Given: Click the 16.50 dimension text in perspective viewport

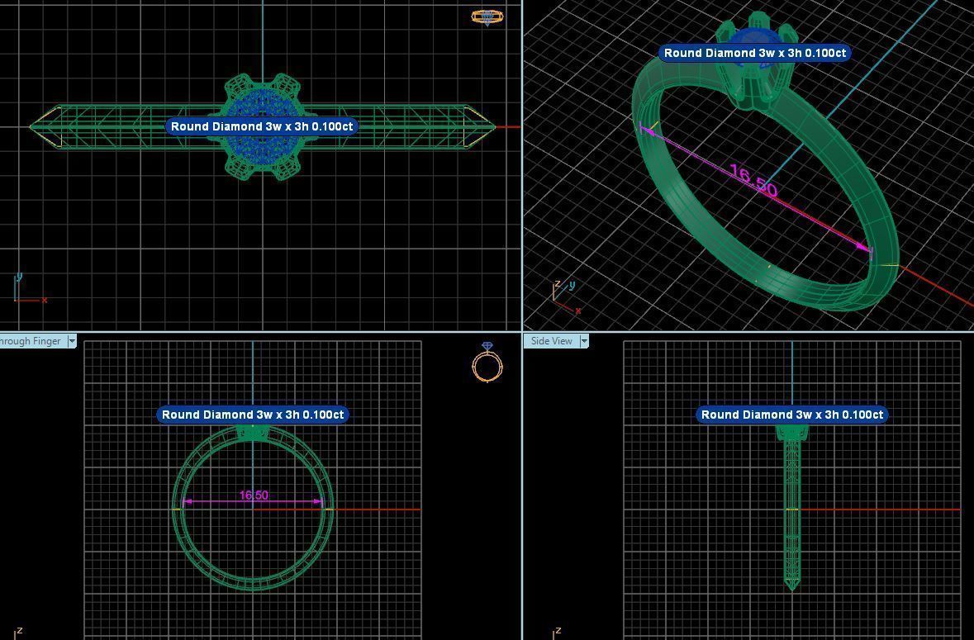Looking at the screenshot, I should point(753,181).
